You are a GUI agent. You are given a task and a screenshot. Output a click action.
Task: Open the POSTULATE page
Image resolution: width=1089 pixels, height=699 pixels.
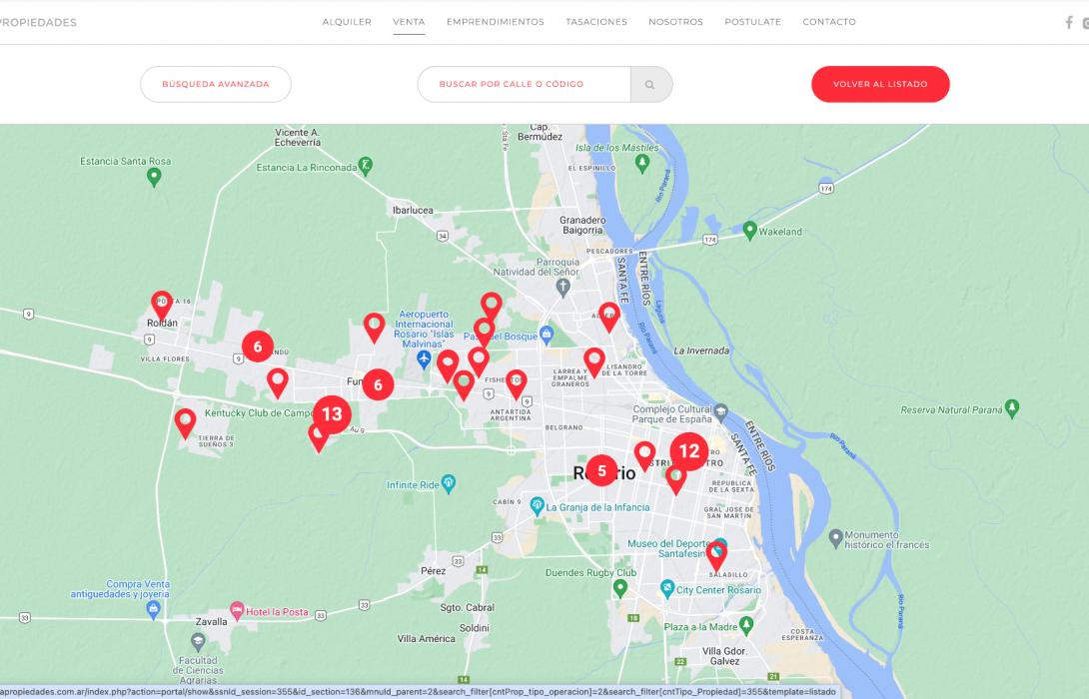753,22
